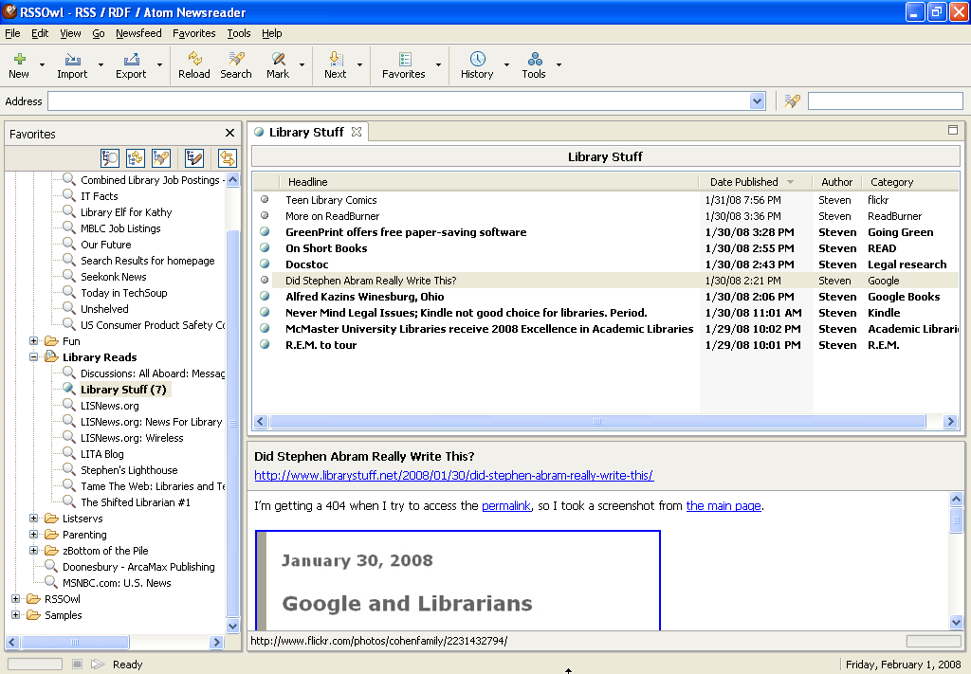Click the highlighter icon beside the quick search box
This screenshot has width=971, height=674.
(793, 100)
